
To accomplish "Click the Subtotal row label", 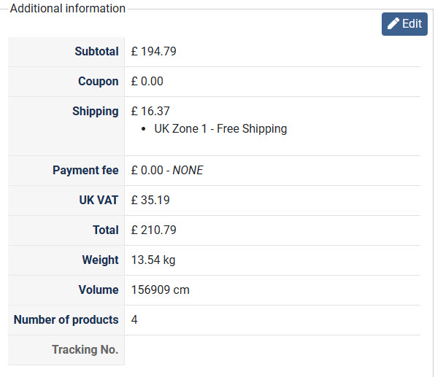I will tap(96, 51).
